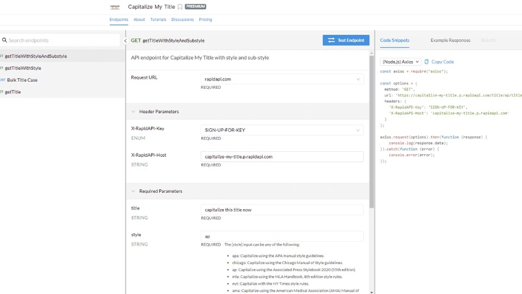This screenshot has width=522, height=294.
Task: Open the (Node.js) Axios language dropdown
Action: [x=400, y=62]
